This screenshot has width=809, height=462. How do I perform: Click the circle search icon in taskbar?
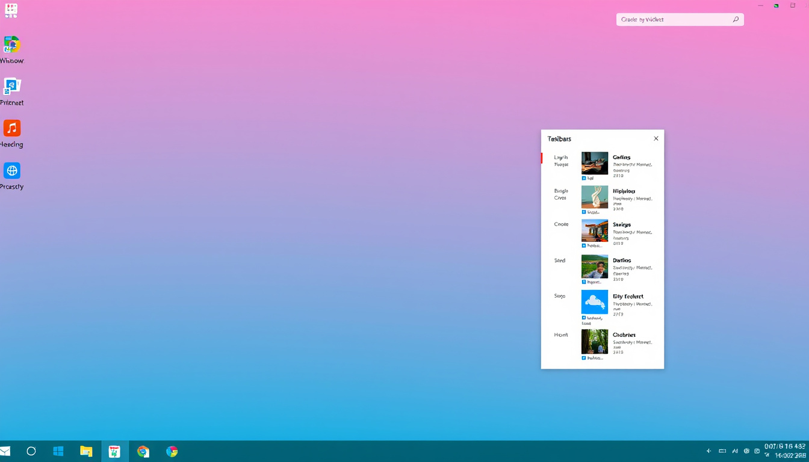[x=31, y=451]
